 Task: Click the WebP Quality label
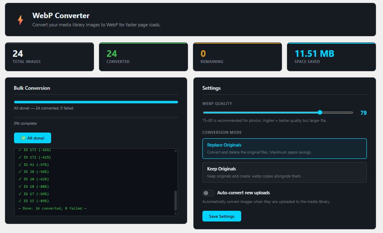[217, 104]
